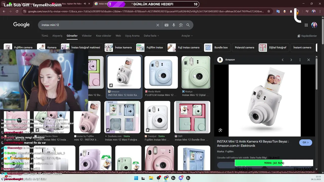Image resolution: width=324 pixels, height=182 pixels.
Task: Open File Explorer from taskbar
Action: point(151,178)
